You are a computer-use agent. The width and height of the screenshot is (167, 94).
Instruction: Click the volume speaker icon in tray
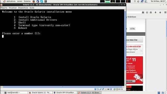[138, 1]
